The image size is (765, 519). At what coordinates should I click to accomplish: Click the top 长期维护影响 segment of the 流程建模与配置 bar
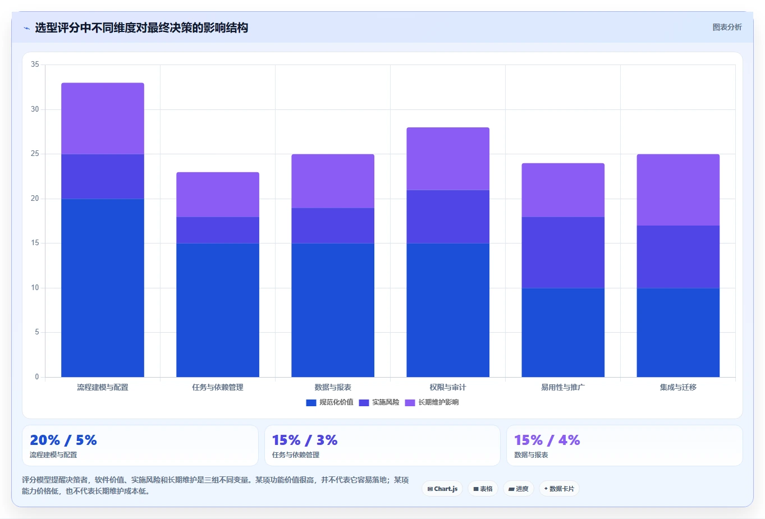click(103, 118)
